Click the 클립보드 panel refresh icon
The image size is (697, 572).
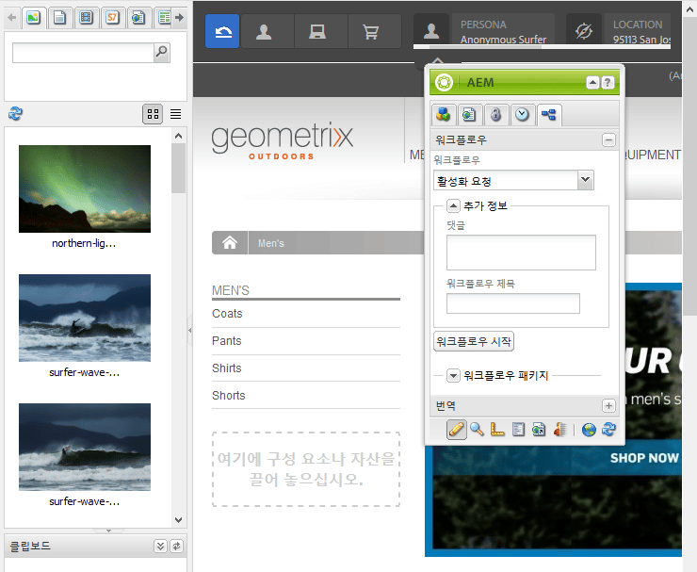176,546
